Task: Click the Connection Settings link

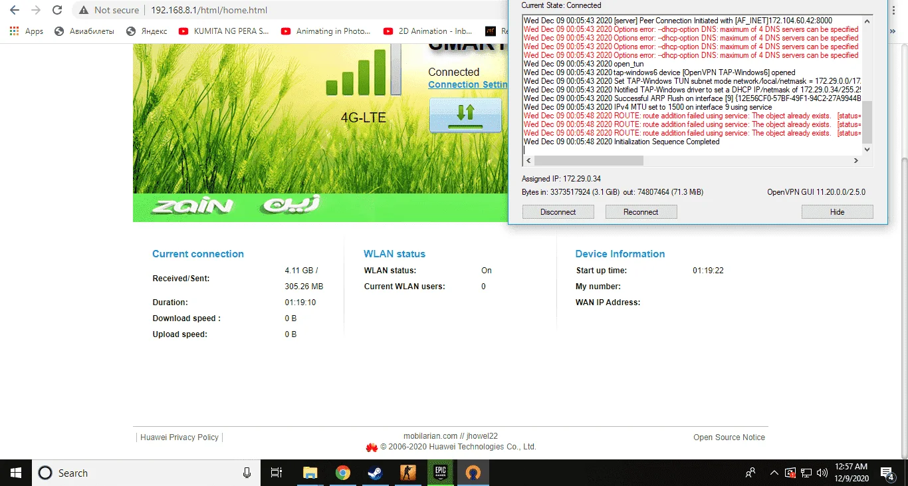Action: point(468,84)
